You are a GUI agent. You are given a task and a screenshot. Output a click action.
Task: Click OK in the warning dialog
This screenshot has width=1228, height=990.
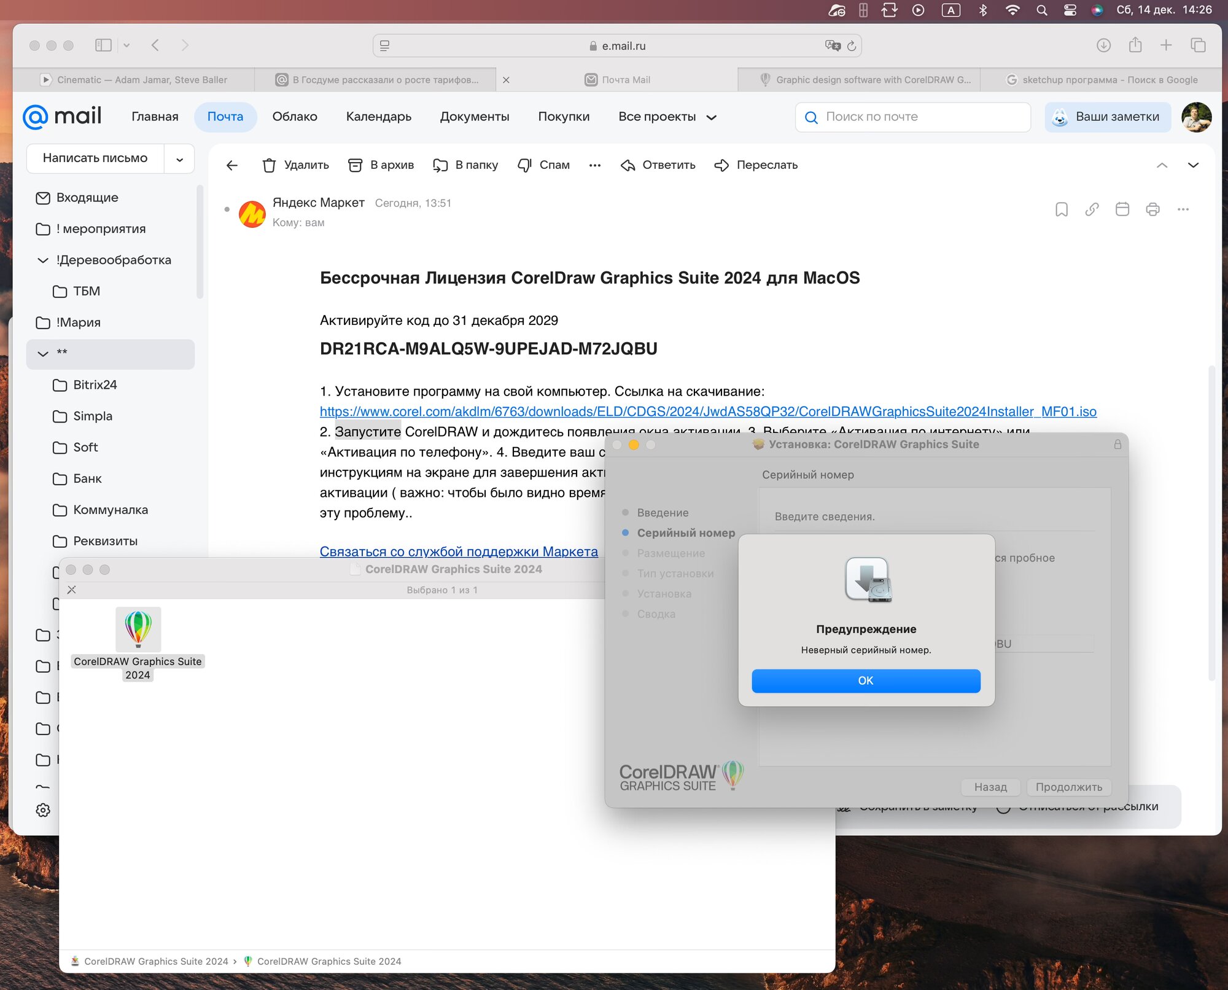click(x=866, y=680)
